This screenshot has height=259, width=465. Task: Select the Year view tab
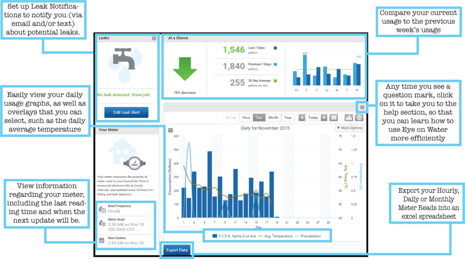click(x=288, y=117)
